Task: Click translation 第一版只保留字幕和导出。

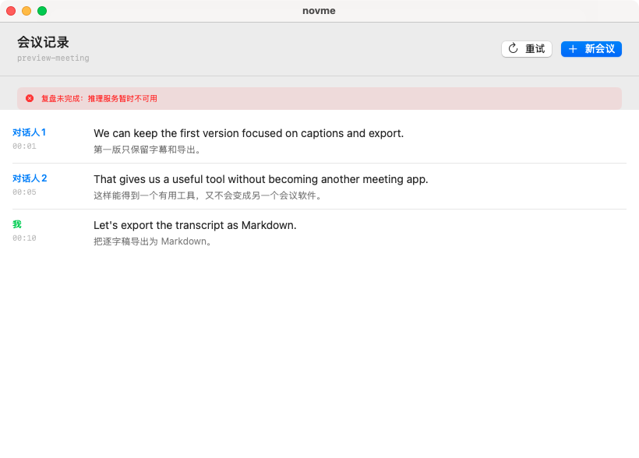Action: [147, 150]
